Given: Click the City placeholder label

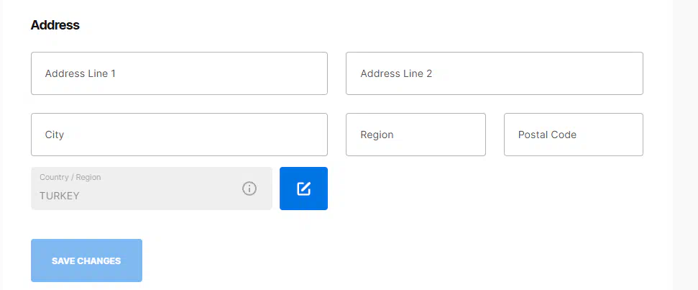Looking at the screenshot, I should (55, 135).
